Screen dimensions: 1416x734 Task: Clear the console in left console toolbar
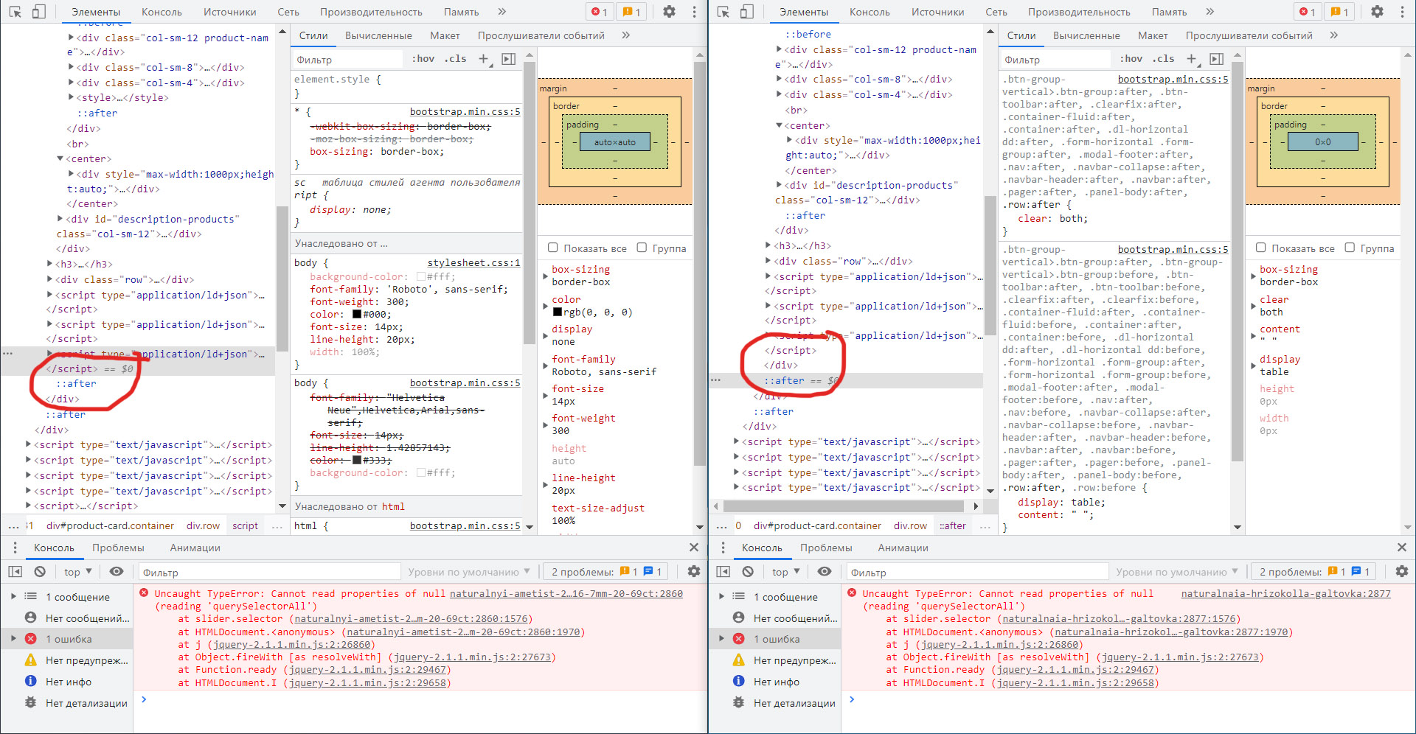[x=40, y=572]
